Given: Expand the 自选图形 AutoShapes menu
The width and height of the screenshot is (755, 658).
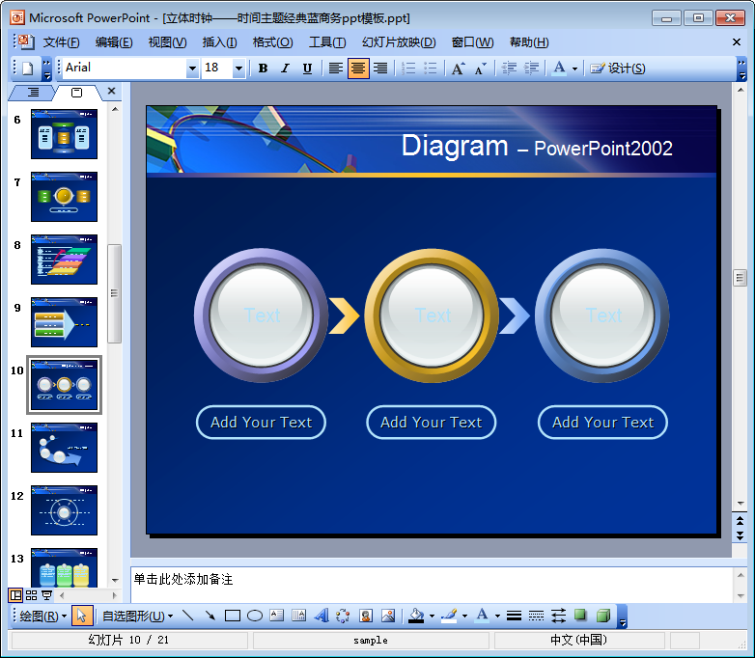Looking at the screenshot, I should coord(137,616).
